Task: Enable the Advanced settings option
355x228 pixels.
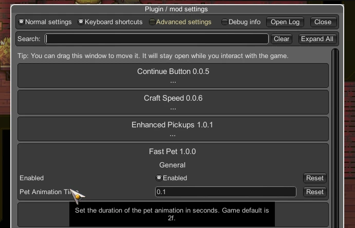Action: pyautogui.click(x=180, y=22)
